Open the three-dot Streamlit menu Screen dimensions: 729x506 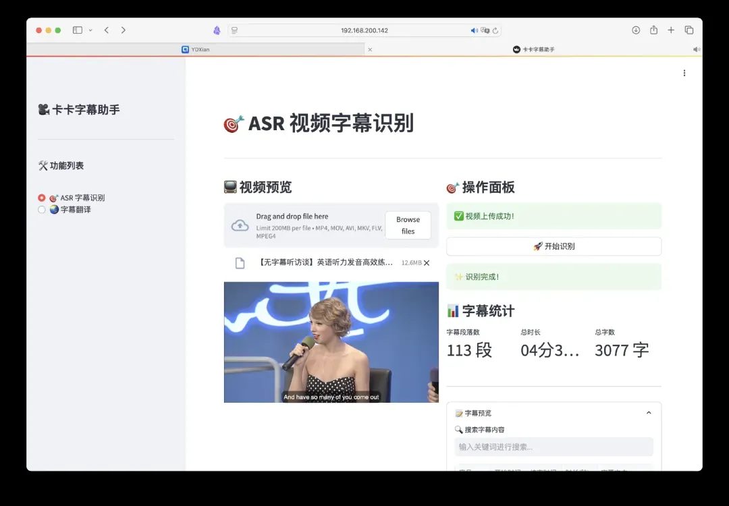pos(684,73)
